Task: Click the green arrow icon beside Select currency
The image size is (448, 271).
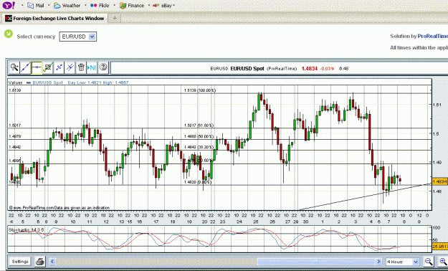Action: [9, 34]
